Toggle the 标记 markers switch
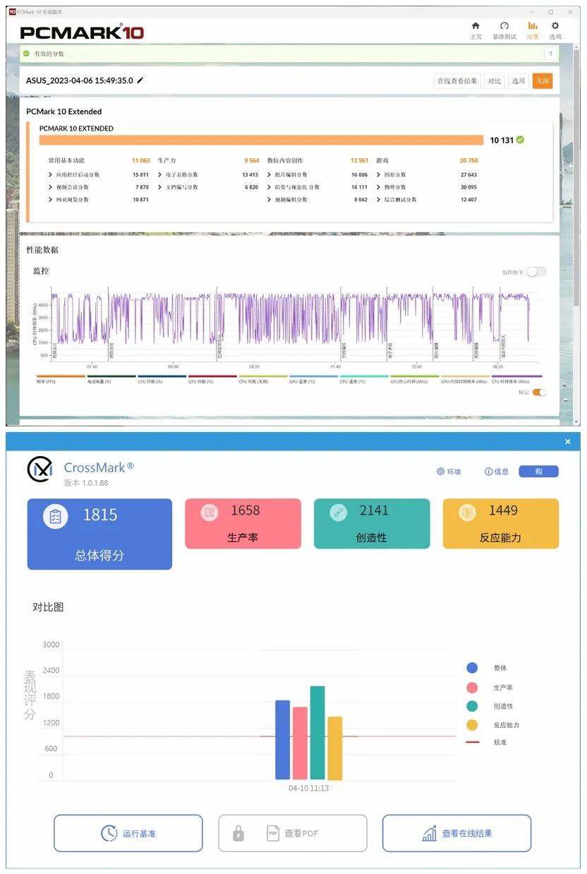 (539, 393)
